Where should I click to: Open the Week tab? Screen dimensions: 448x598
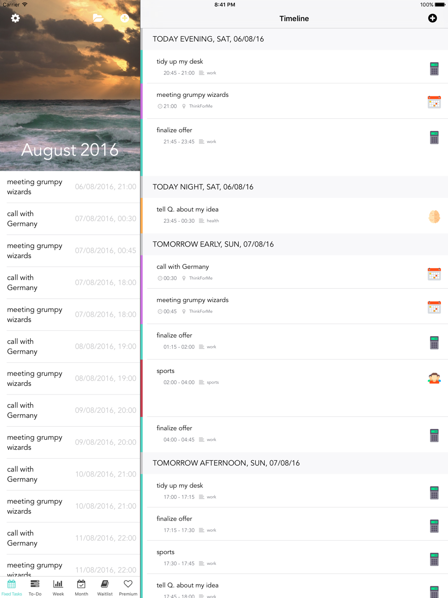coord(58,587)
